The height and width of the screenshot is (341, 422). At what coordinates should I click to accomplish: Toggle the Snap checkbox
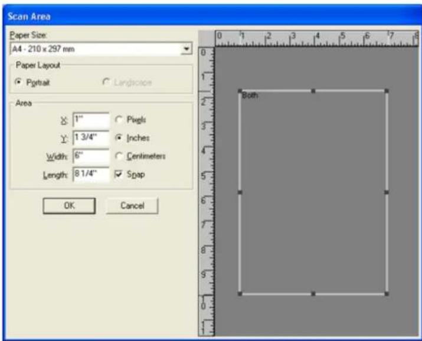pos(119,174)
